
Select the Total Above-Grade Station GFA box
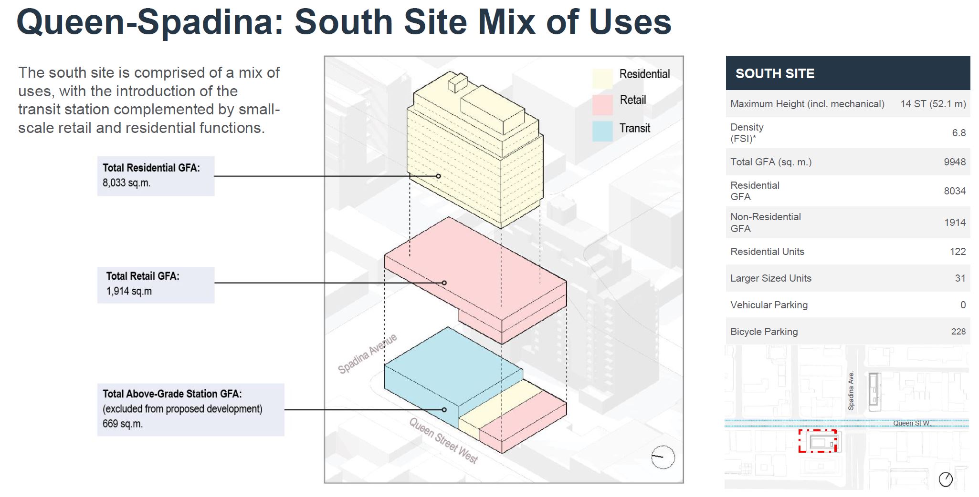(x=190, y=409)
